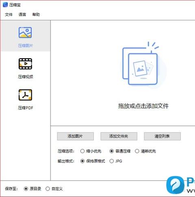The height and width of the screenshot is (197, 195).
Task: Click the 压缩图片 sidebar label
Action: tap(26, 46)
